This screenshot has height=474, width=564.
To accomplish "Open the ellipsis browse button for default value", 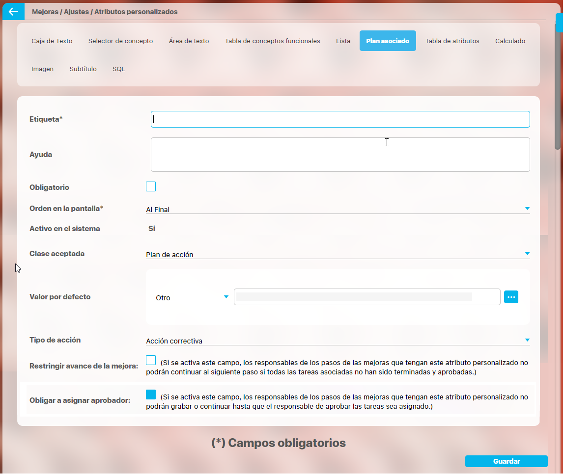I will [511, 297].
